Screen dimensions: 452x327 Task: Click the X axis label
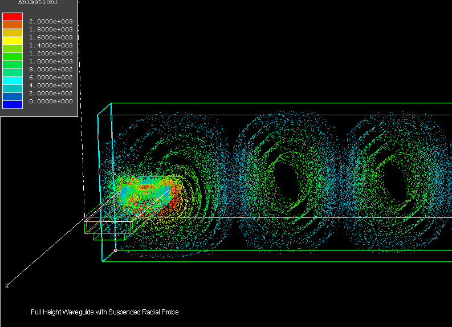(x=7, y=286)
